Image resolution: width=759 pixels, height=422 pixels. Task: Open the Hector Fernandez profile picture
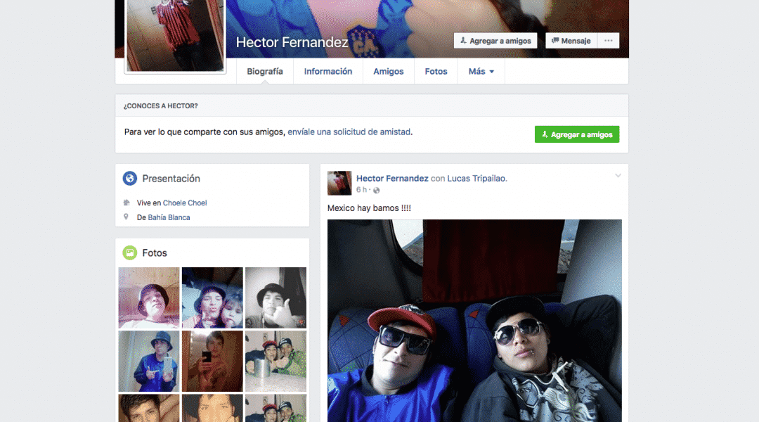(x=175, y=36)
